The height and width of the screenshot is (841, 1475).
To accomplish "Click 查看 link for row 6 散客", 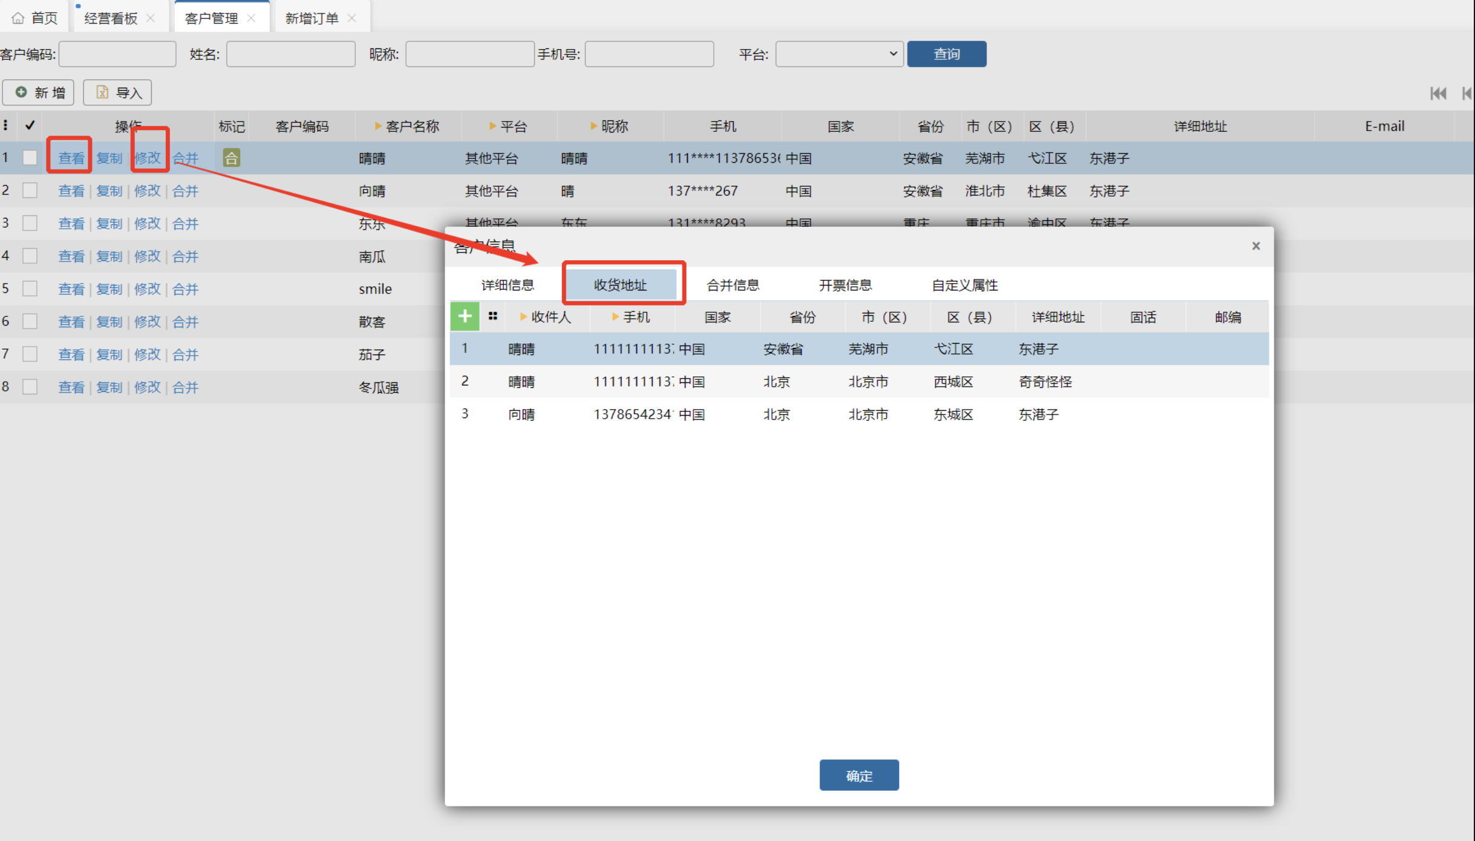I will point(71,321).
